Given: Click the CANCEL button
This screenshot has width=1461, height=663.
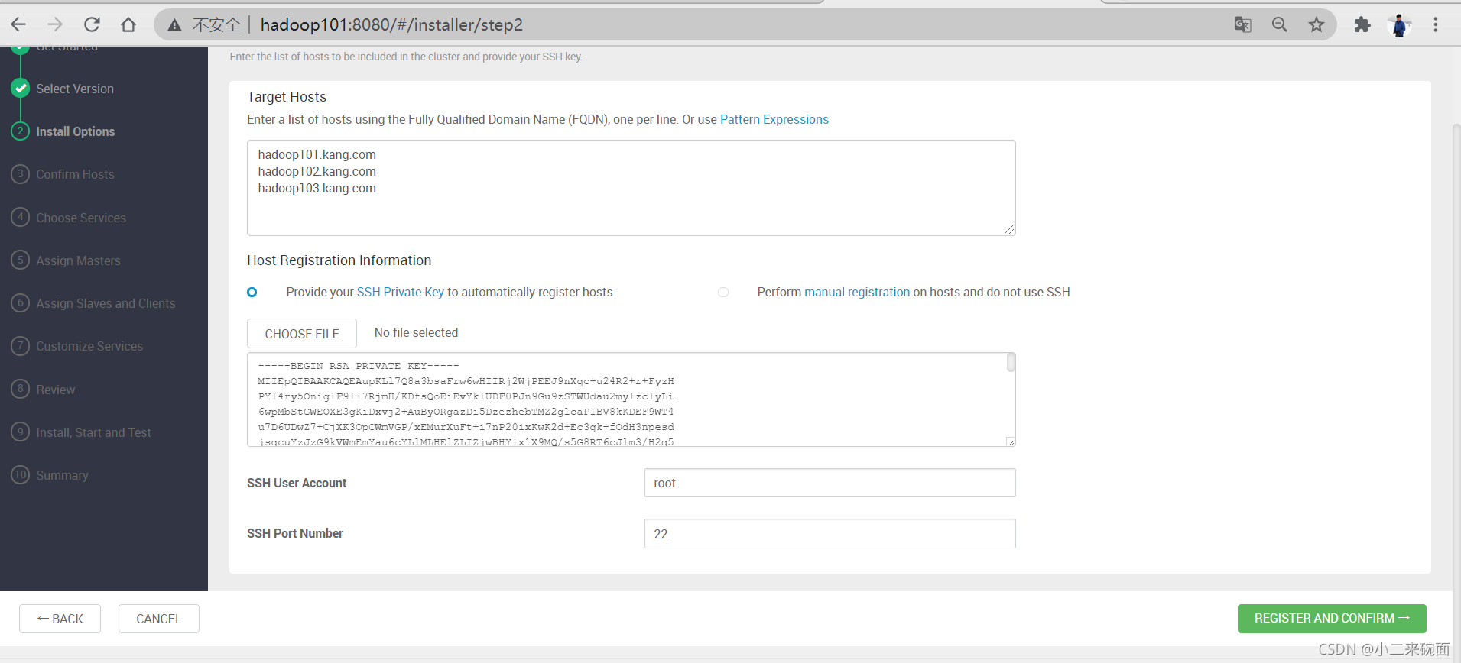Looking at the screenshot, I should click(159, 619).
